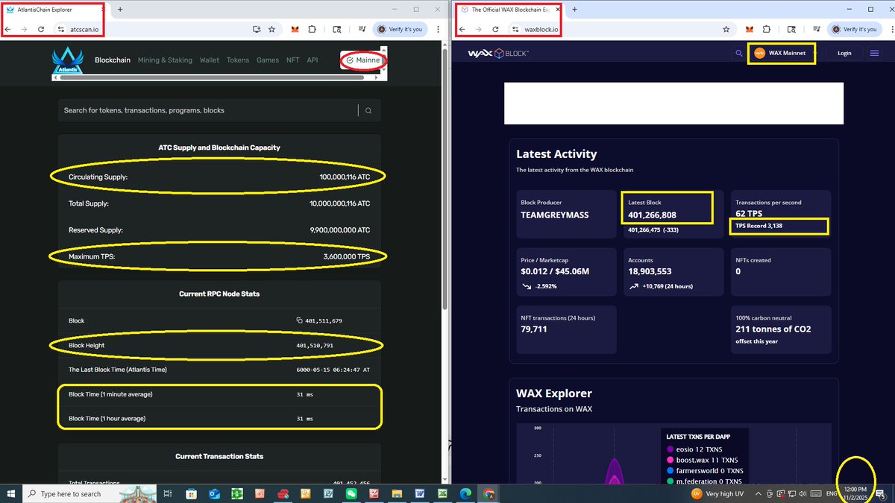The width and height of the screenshot is (895, 503).
Task: Open the MetaMask extension in the left browser
Action: pos(295,29)
